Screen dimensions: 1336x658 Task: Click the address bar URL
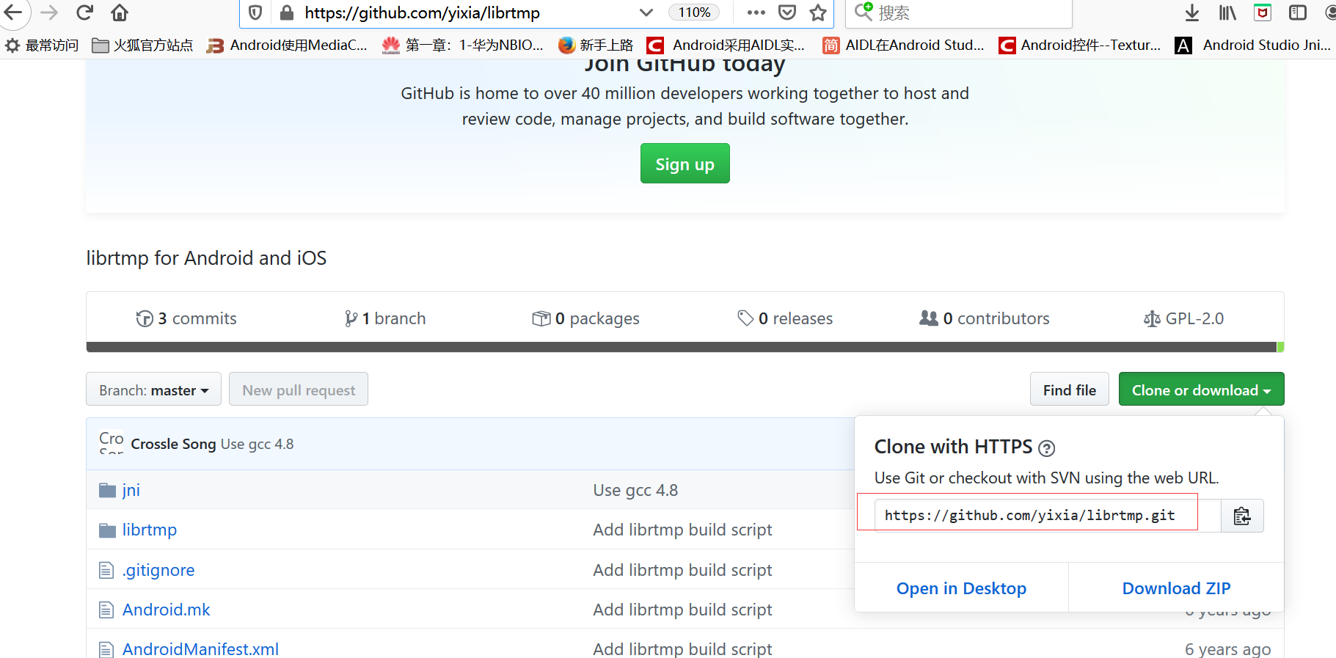pos(422,12)
